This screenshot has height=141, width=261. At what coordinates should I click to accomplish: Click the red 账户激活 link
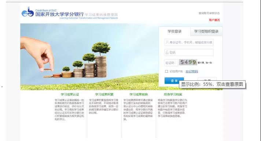[214, 20]
